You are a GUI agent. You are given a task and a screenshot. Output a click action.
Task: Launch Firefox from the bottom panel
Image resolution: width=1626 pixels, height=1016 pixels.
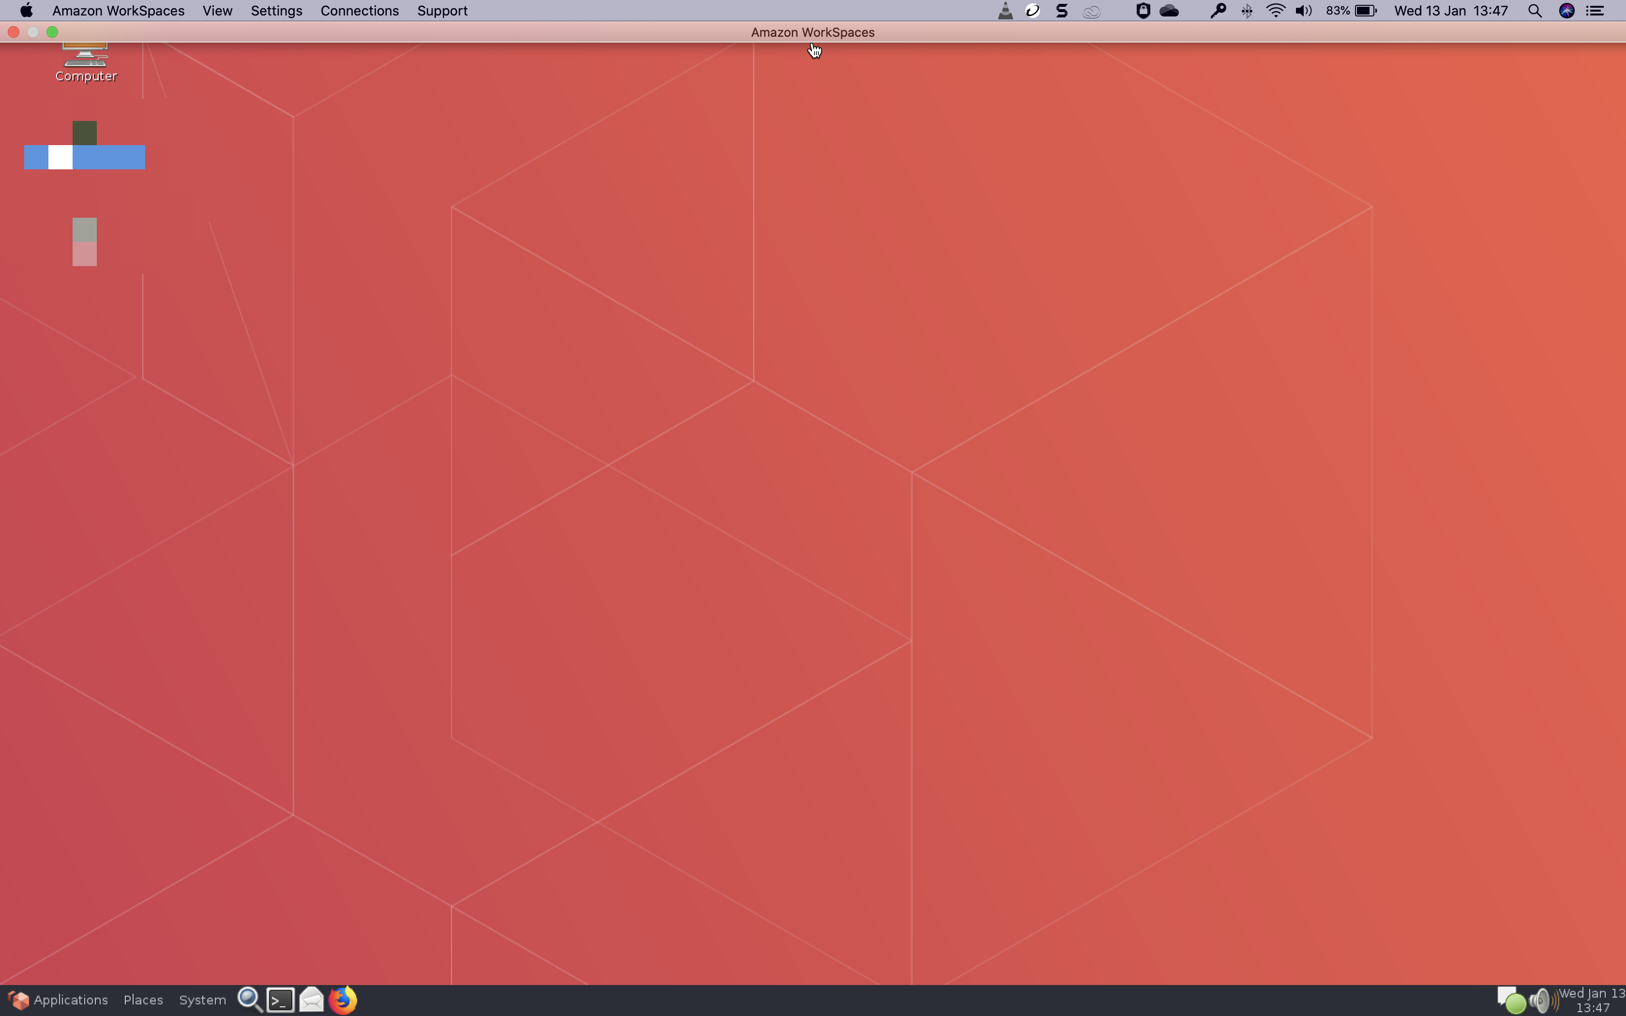(343, 1000)
